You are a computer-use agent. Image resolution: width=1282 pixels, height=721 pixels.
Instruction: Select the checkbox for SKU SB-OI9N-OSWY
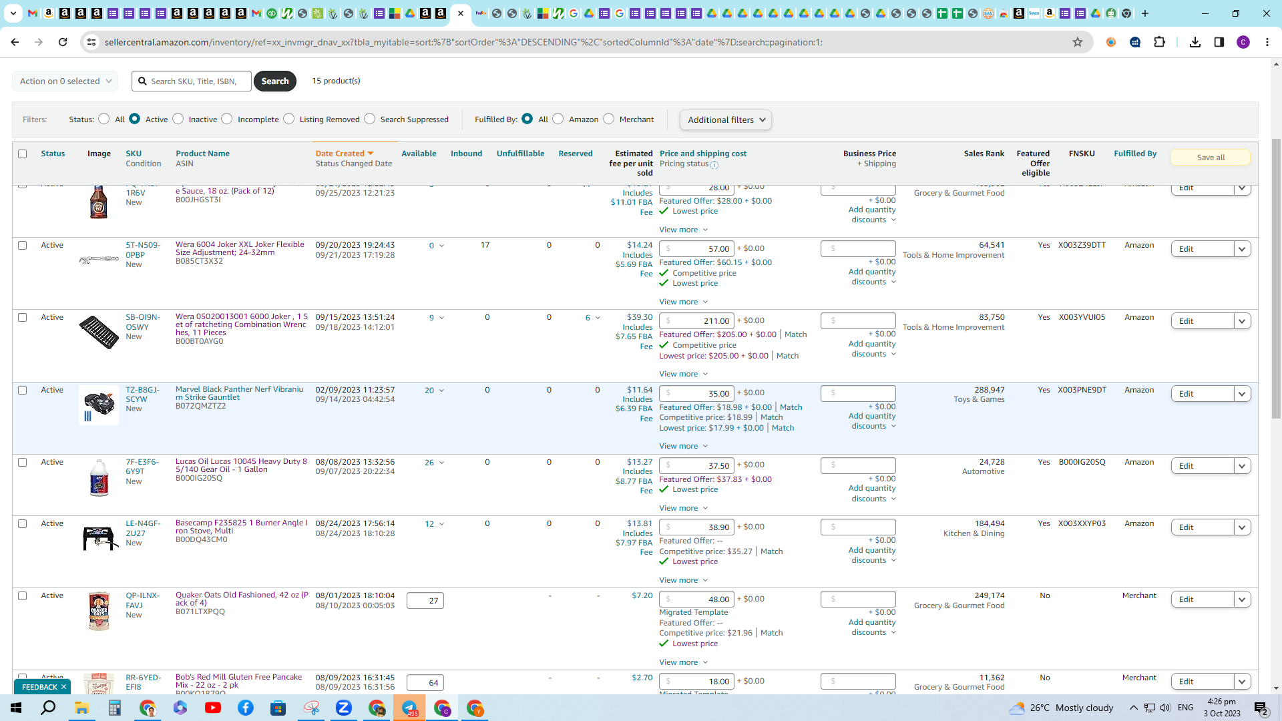pos(23,317)
